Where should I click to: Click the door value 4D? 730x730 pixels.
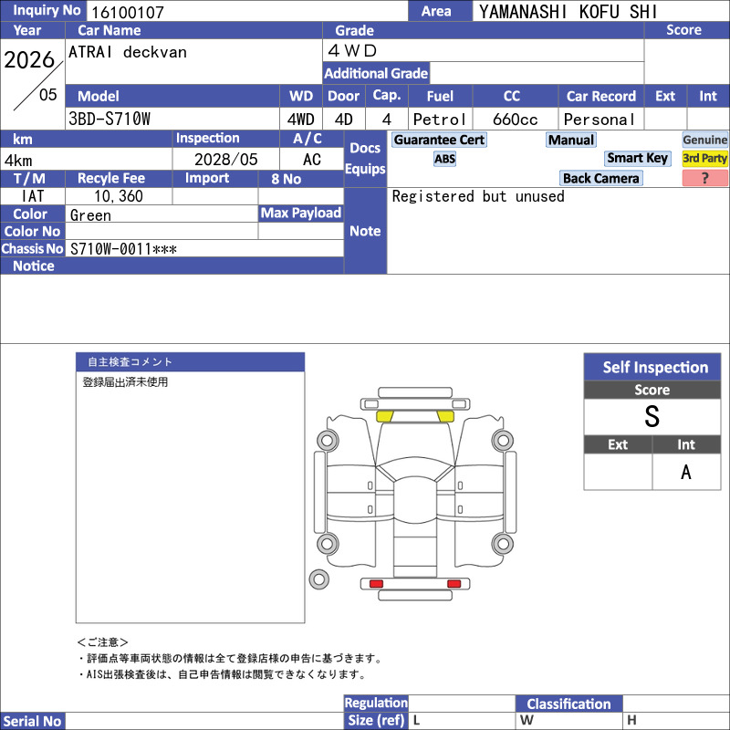pos(344,120)
